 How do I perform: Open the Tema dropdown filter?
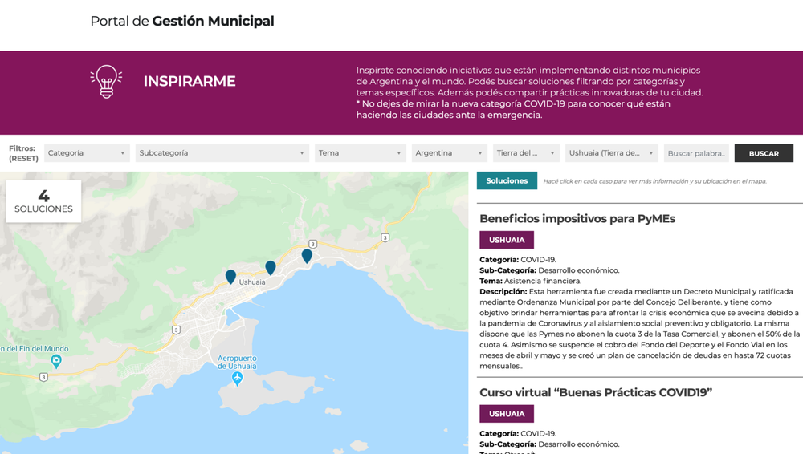pos(361,153)
